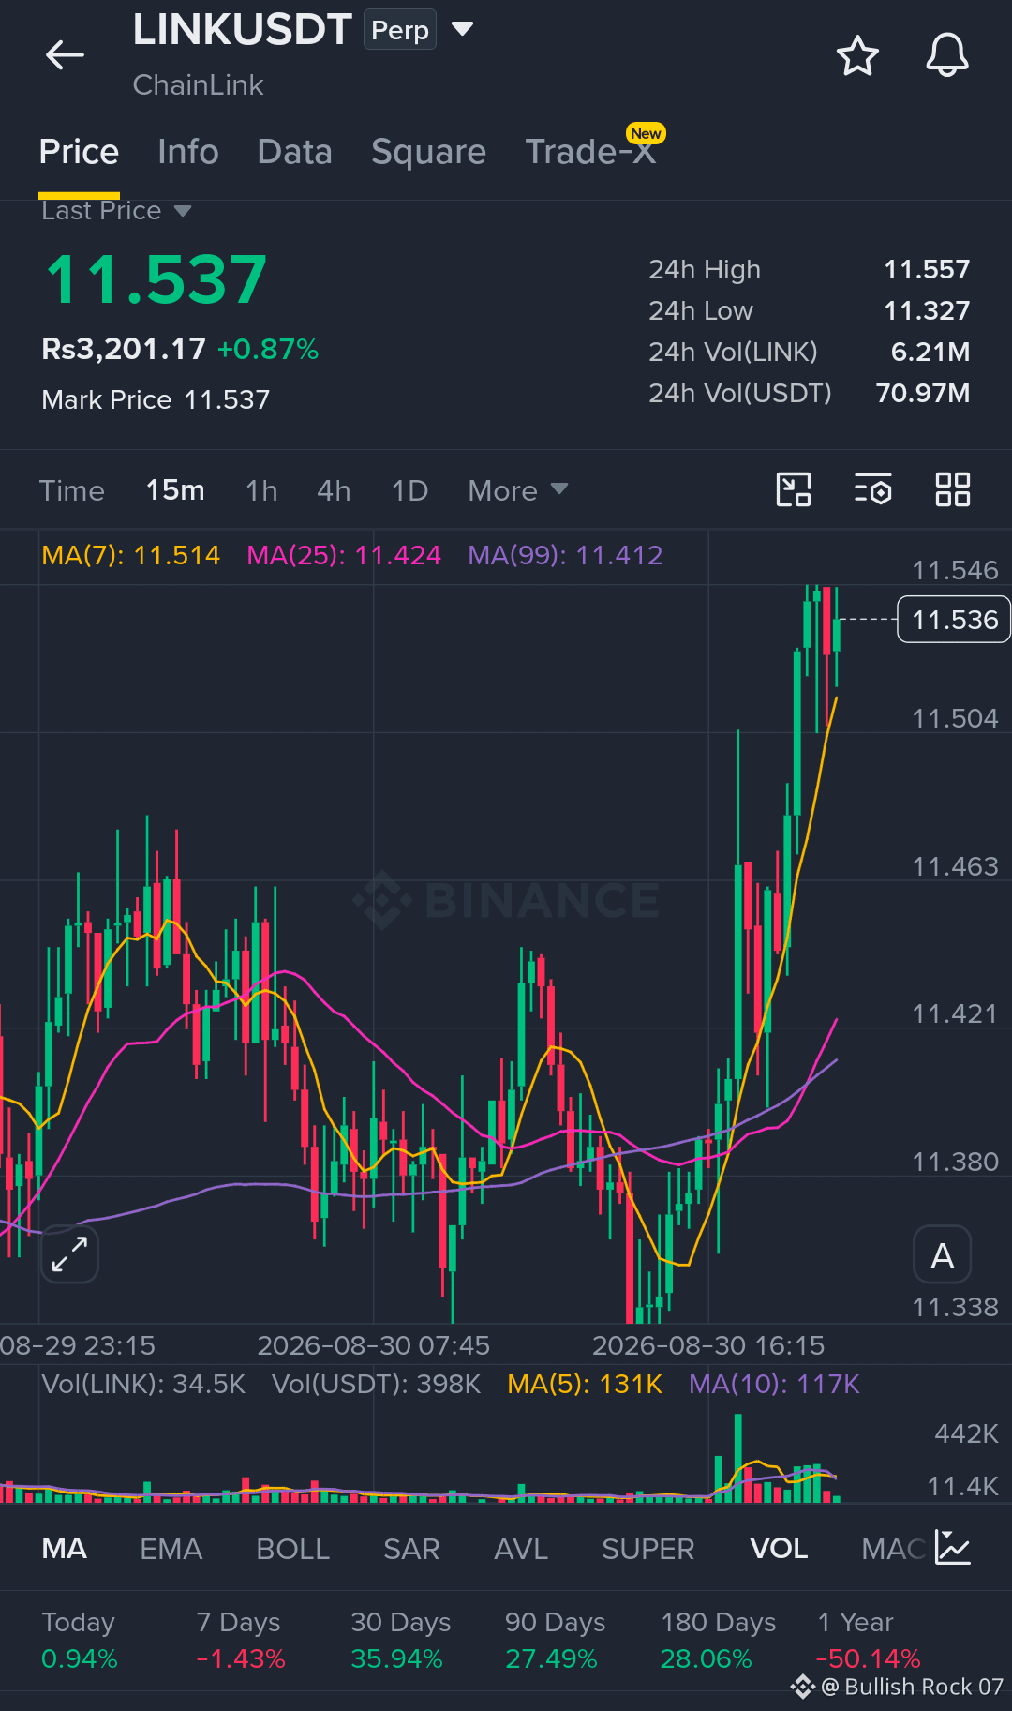This screenshot has height=1711, width=1012.
Task: Select the 4h timeframe
Action: [334, 490]
